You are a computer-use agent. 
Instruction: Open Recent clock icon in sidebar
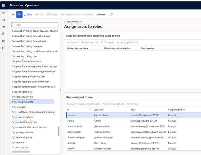coord(4,34)
